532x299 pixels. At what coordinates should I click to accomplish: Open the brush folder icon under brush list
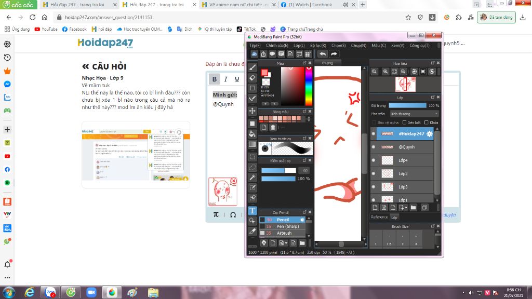point(302,243)
